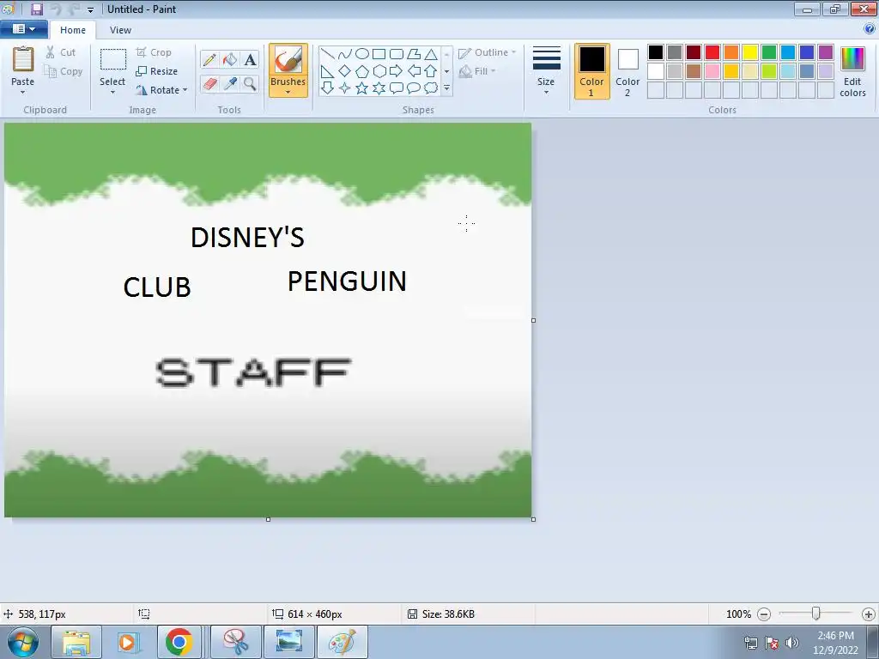Open Paint Help question mark icon
879x659 pixels.
[870, 29]
